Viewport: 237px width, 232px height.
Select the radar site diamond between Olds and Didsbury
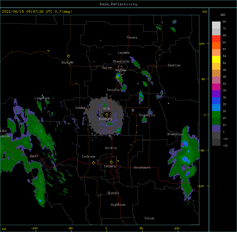[107, 115]
